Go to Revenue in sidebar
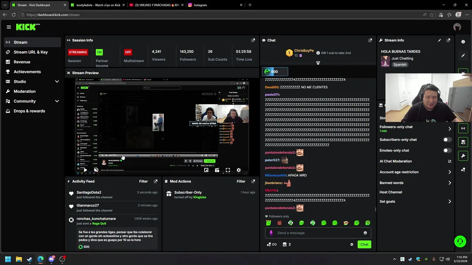472x265 pixels. [32, 62]
